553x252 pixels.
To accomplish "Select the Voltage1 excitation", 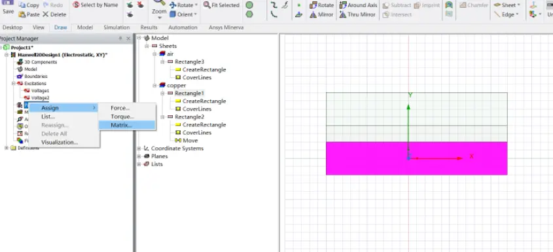I will 40,91.
